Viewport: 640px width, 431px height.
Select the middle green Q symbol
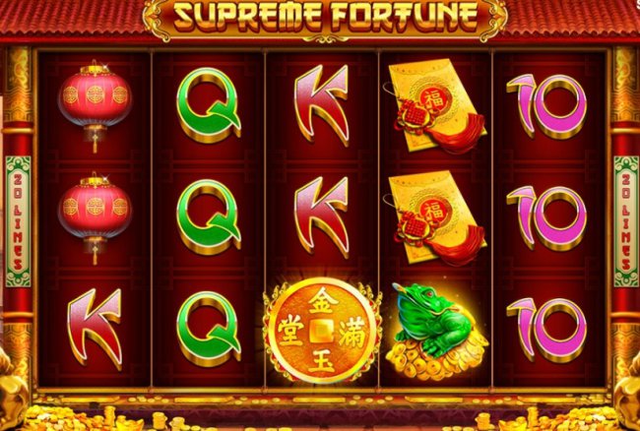click(209, 217)
